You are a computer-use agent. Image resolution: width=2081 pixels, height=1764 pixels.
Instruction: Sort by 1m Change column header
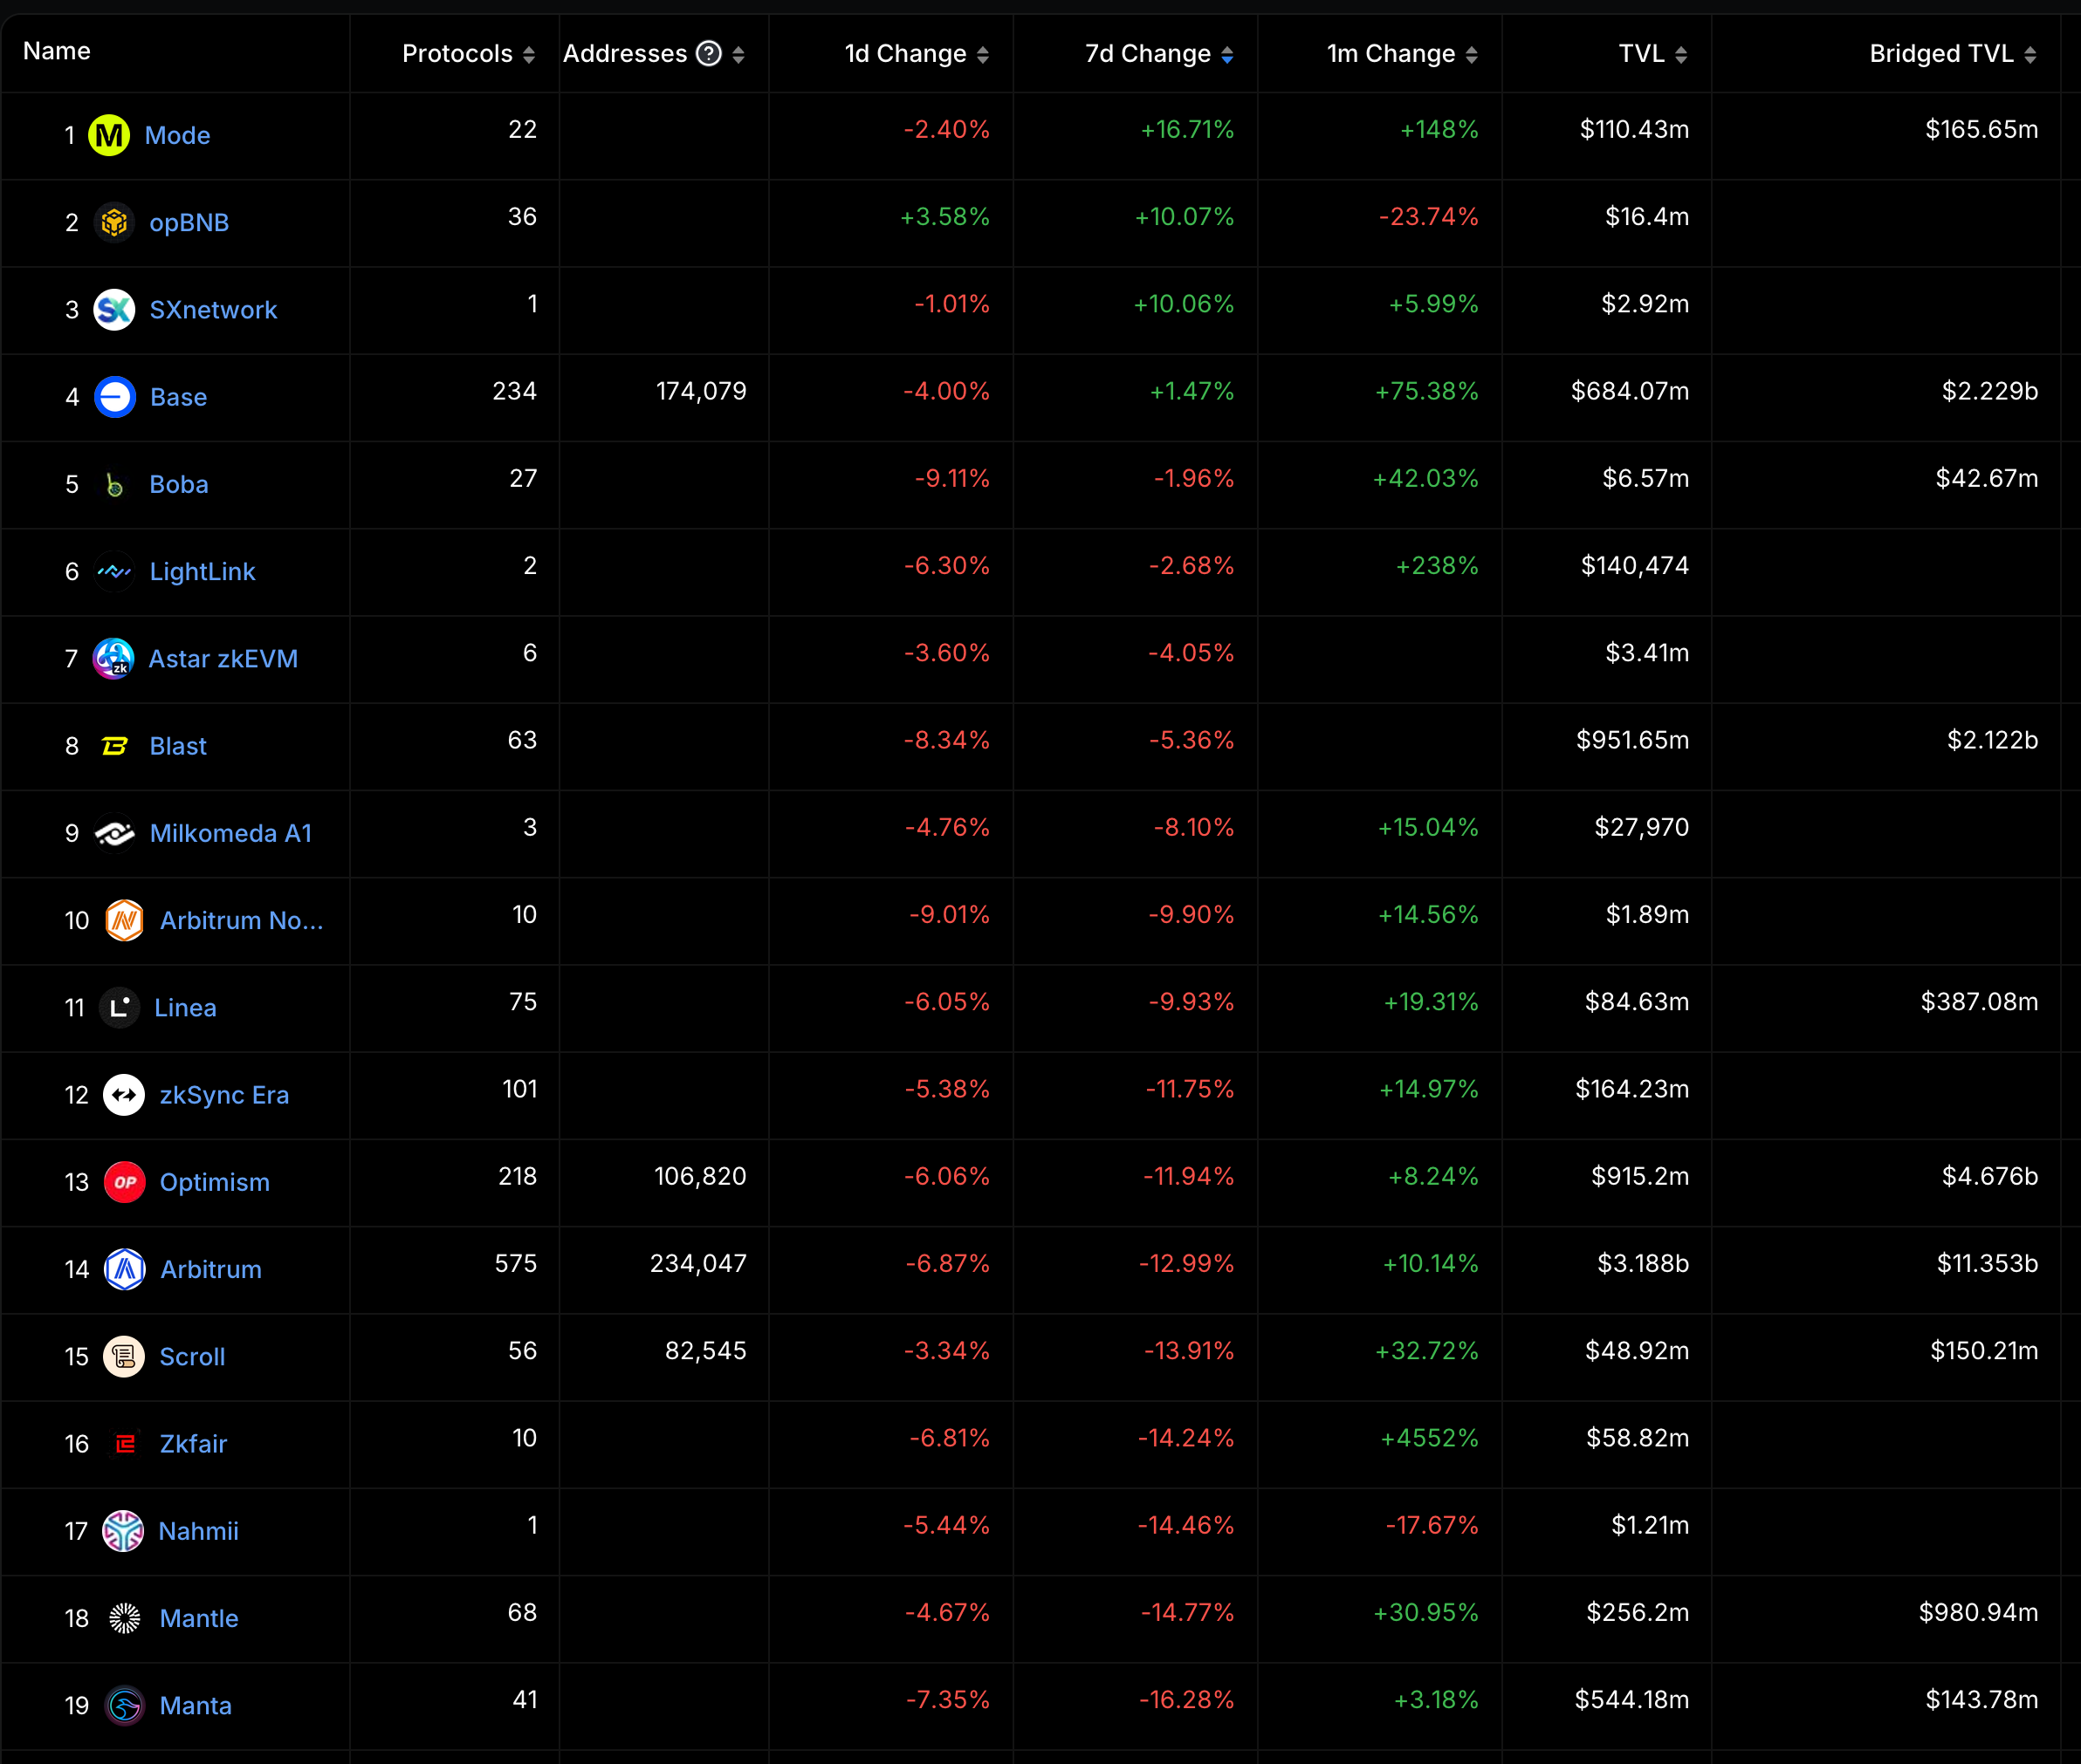click(1391, 54)
